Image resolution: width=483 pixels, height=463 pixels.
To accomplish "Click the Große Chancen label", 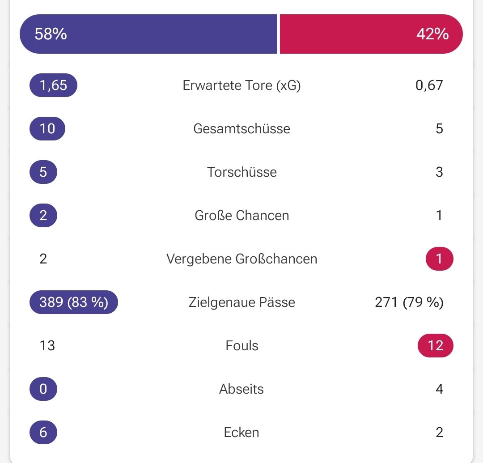I will point(241,216).
